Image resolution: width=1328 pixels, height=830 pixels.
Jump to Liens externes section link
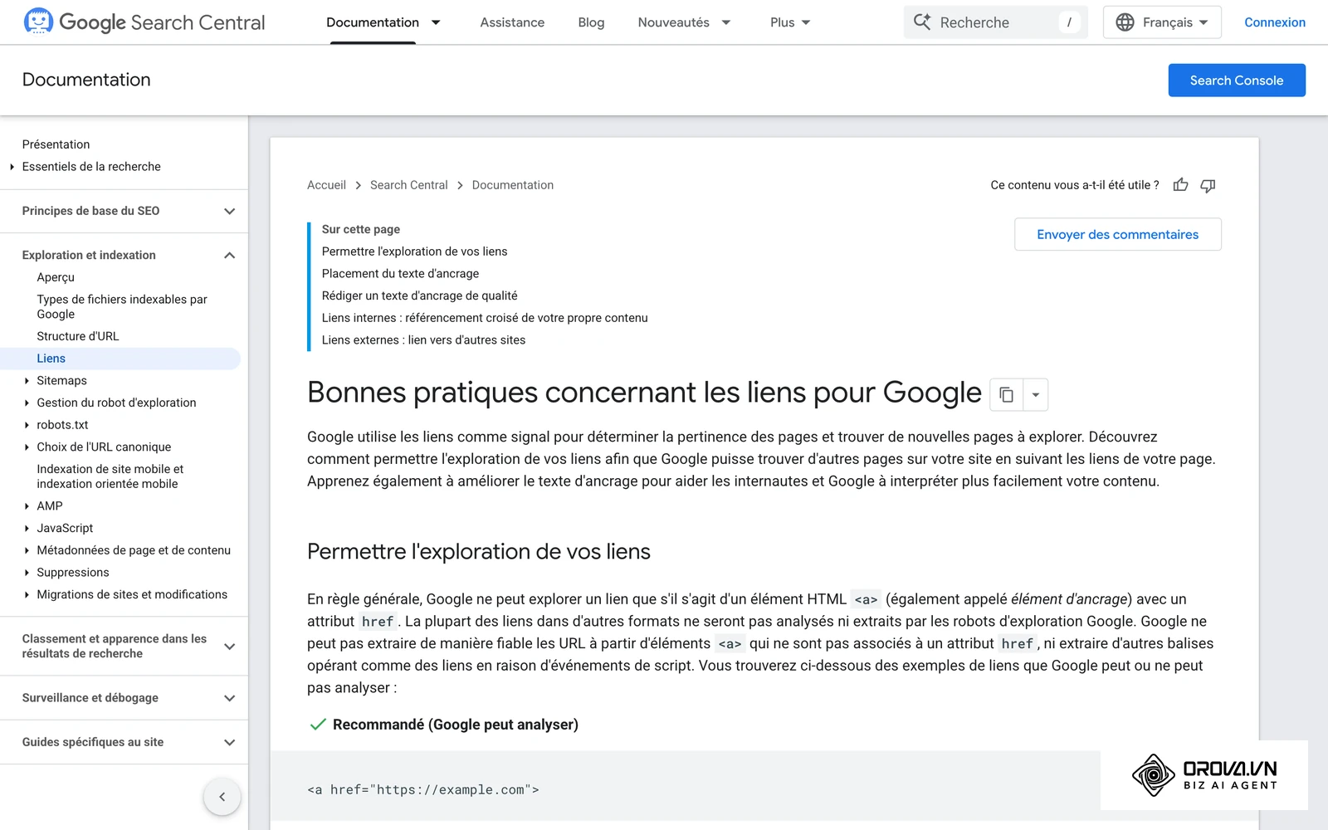pyautogui.click(x=423, y=340)
